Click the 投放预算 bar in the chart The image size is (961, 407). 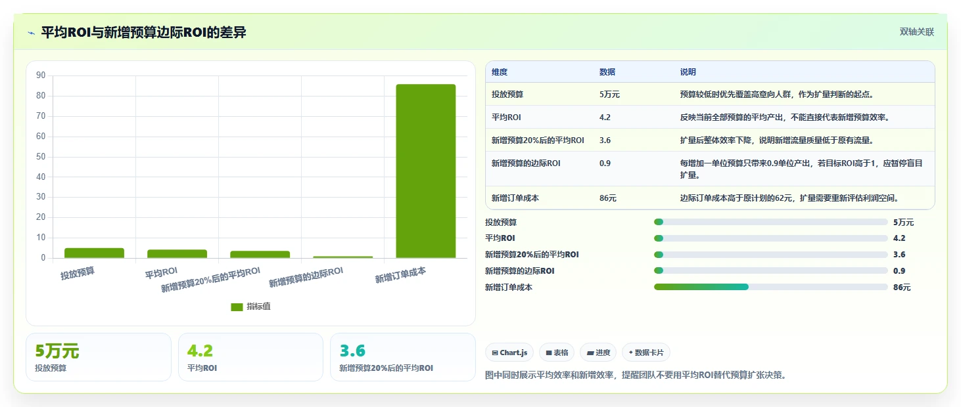pyautogui.click(x=94, y=253)
